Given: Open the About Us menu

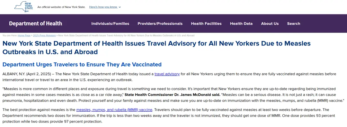Looking at the screenshot, I should (x=270, y=24).
